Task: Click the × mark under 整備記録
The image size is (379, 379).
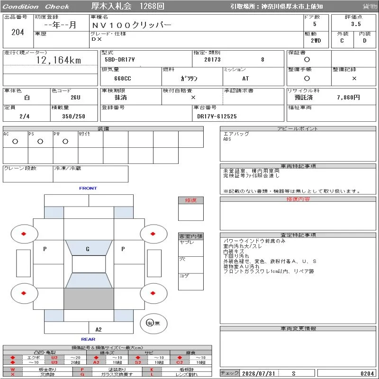Action: click(354, 78)
